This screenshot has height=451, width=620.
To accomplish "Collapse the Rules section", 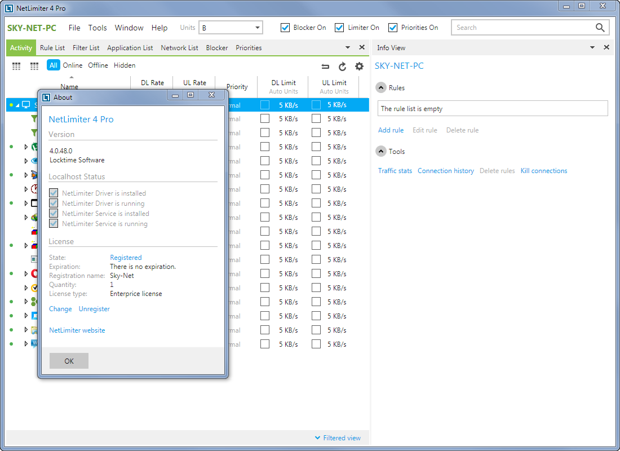I will pyautogui.click(x=381, y=87).
